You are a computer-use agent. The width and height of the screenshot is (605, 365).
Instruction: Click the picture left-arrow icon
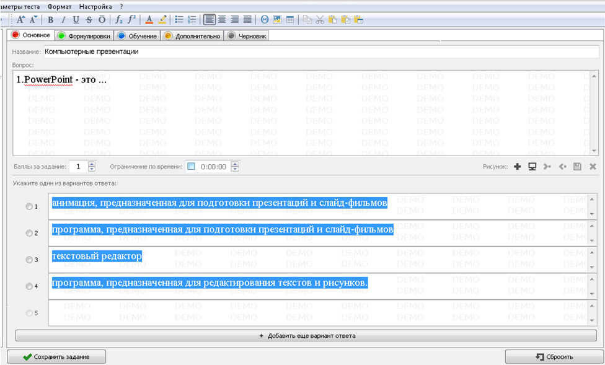pyautogui.click(x=563, y=167)
